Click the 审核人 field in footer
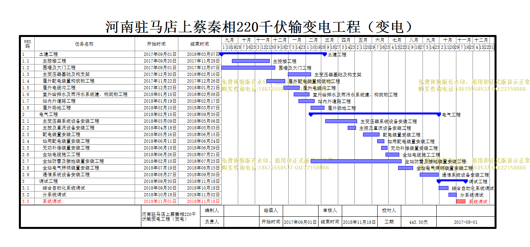This screenshot has width=530, height=247. 330,210
